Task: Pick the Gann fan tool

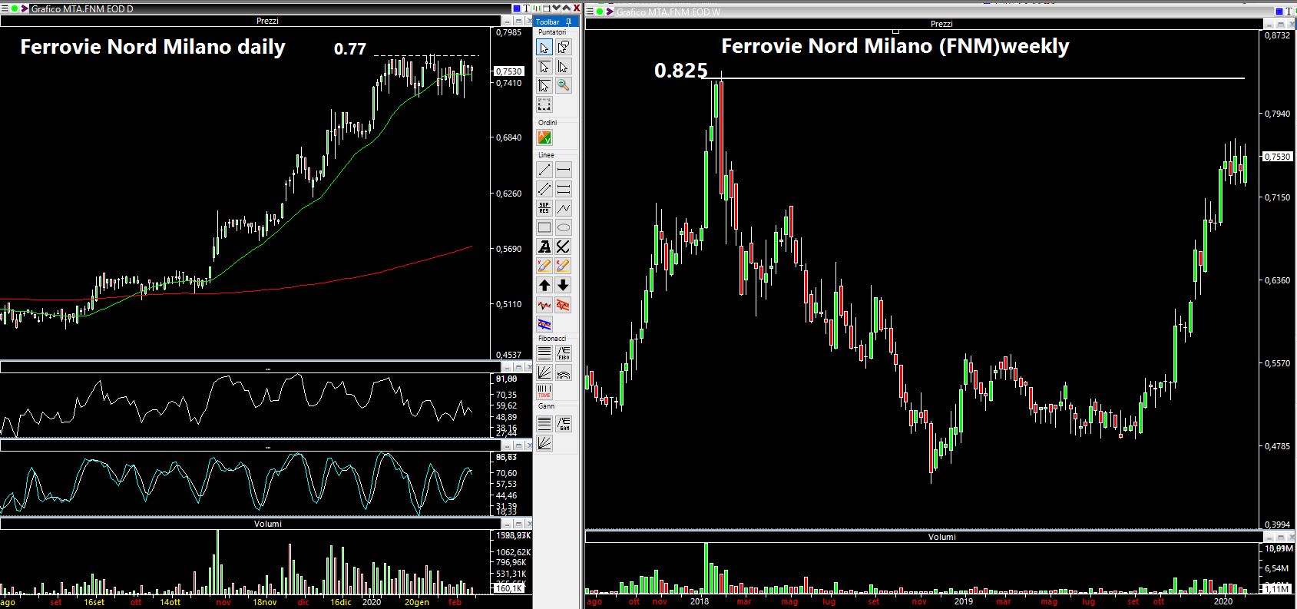Action: (544, 442)
